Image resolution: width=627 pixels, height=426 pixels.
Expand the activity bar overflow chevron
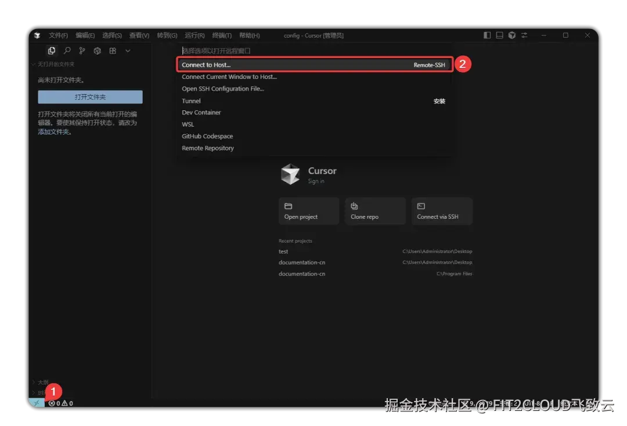click(x=128, y=50)
